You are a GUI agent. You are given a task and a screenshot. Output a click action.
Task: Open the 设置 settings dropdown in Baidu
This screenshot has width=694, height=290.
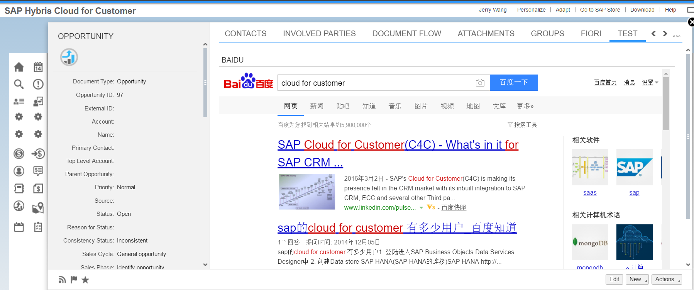click(x=650, y=82)
